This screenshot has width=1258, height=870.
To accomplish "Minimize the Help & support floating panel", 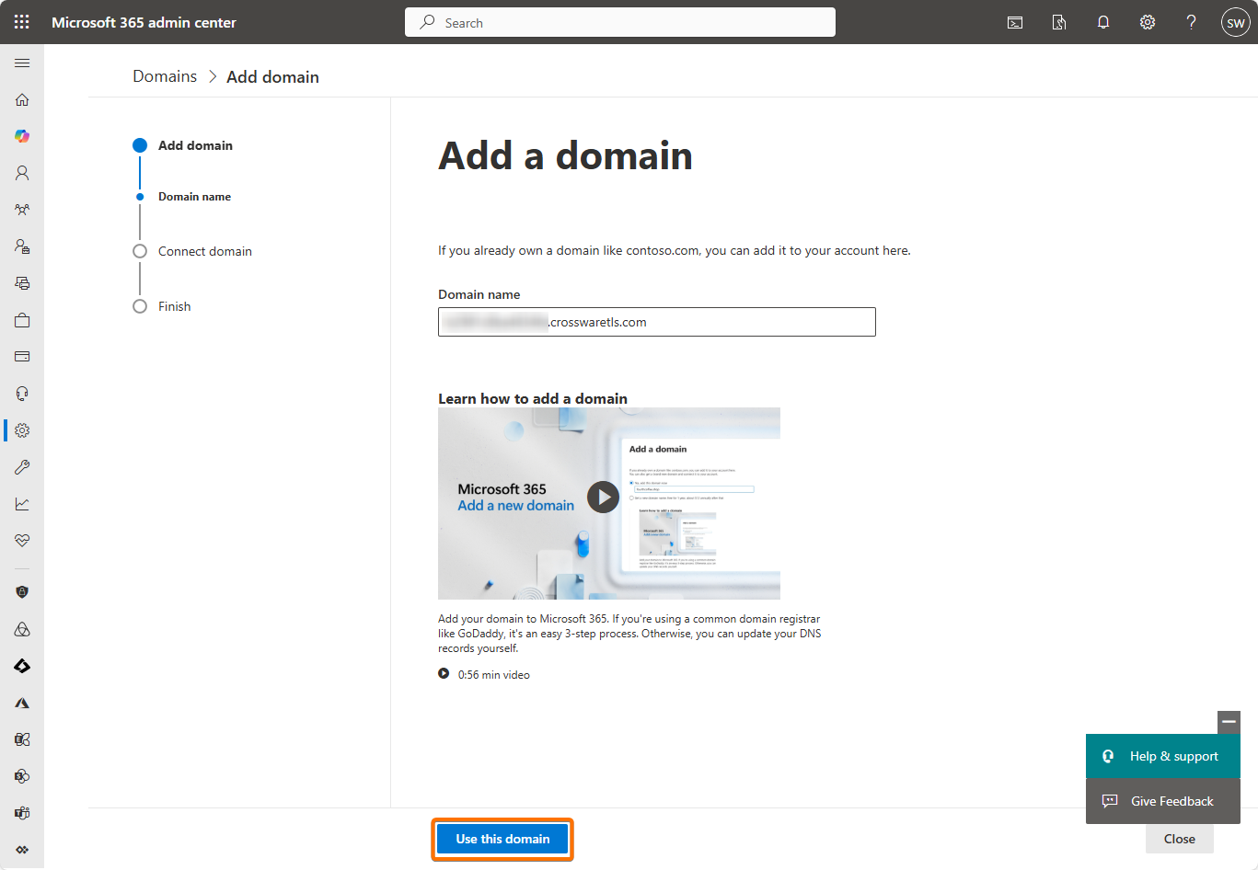I will 1229,722.
